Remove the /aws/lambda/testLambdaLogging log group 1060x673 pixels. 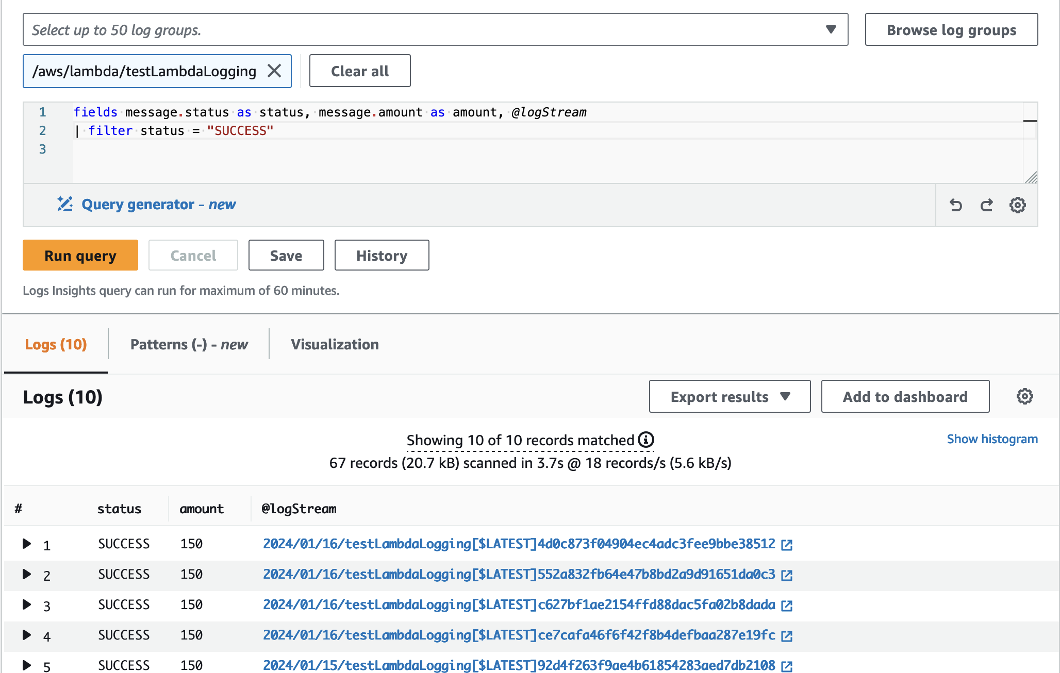[x=274, y=71]
